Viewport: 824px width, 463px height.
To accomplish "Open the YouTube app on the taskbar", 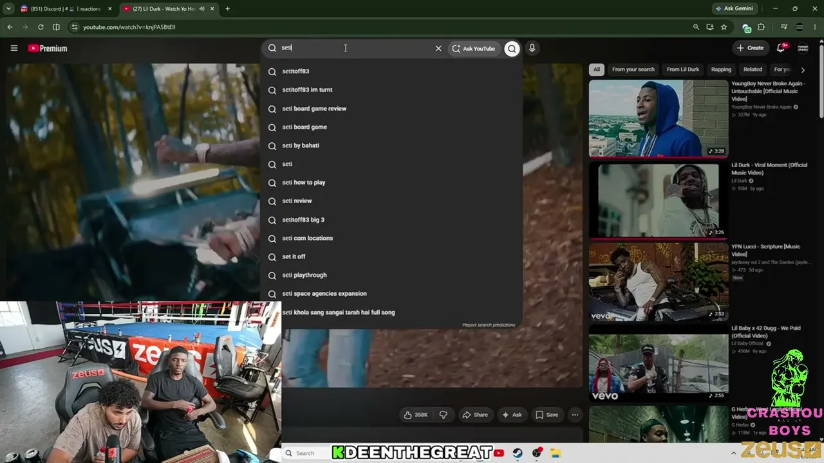I will [x=499, y=453].
